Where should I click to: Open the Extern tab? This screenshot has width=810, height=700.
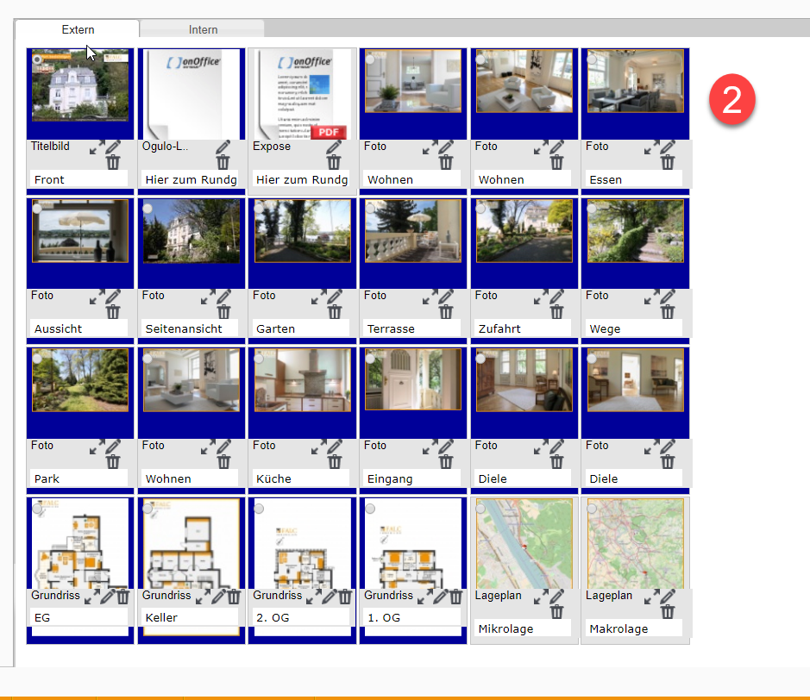tap(78, 29)
